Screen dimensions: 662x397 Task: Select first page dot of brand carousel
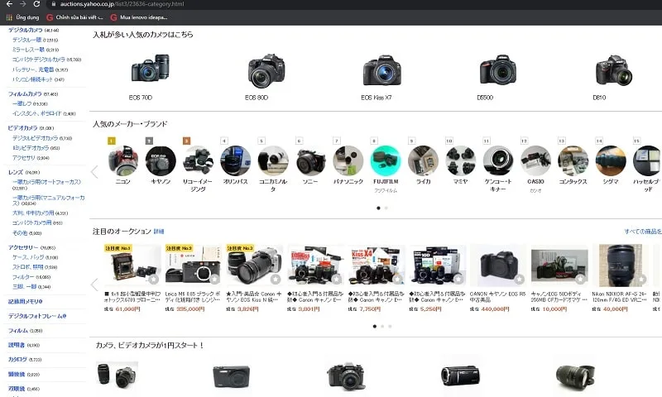tap(378, 208)
